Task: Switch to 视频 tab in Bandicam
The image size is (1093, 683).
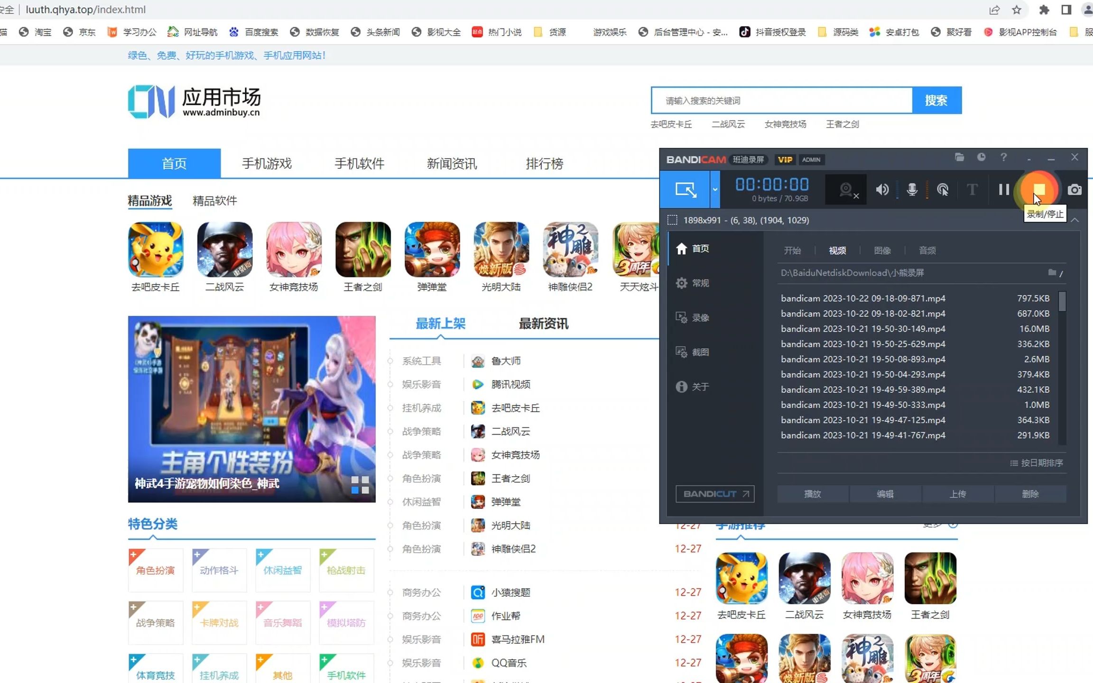Action: [837, 250]
